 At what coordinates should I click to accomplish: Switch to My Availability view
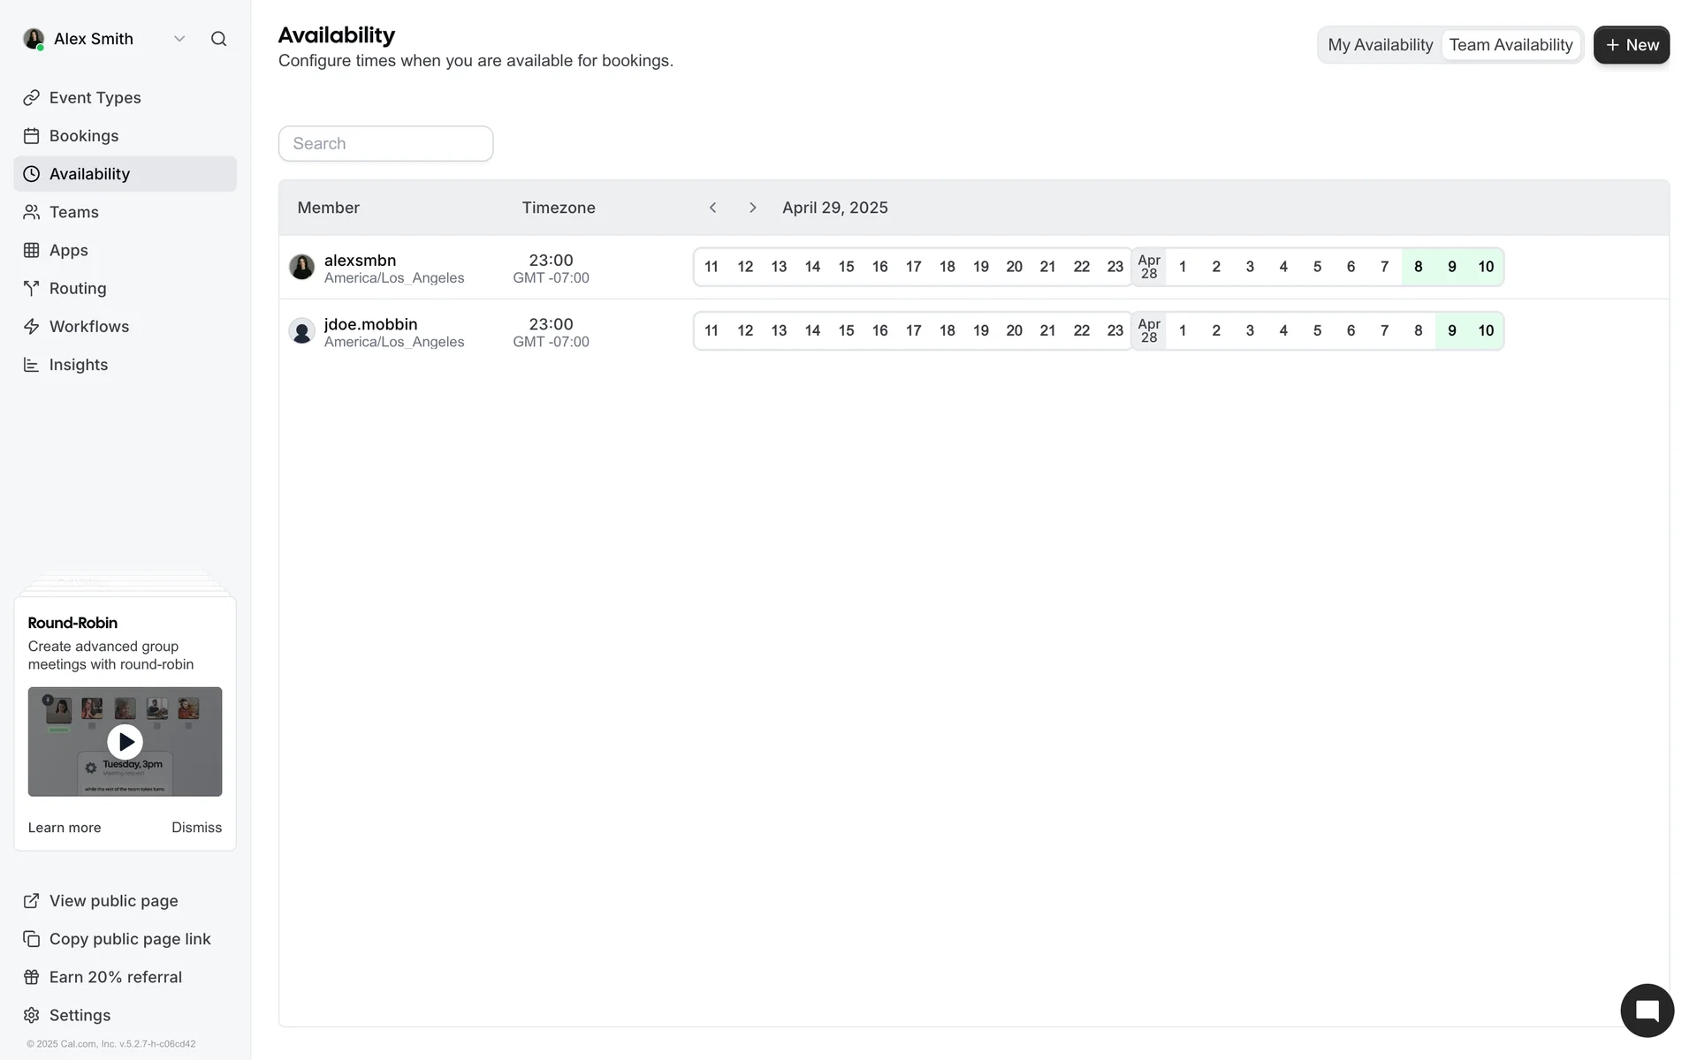click(x=1380, y=45)
